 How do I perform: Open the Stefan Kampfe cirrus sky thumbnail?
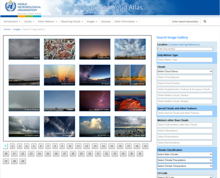pos(130,49)
